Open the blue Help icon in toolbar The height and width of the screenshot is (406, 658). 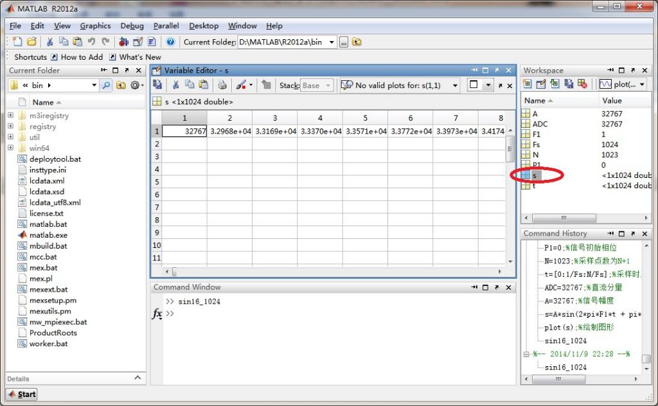[170, 42]
